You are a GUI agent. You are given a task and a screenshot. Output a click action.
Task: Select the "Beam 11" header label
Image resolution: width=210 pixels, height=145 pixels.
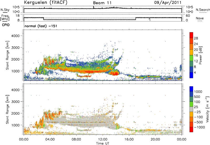point(102,3)
